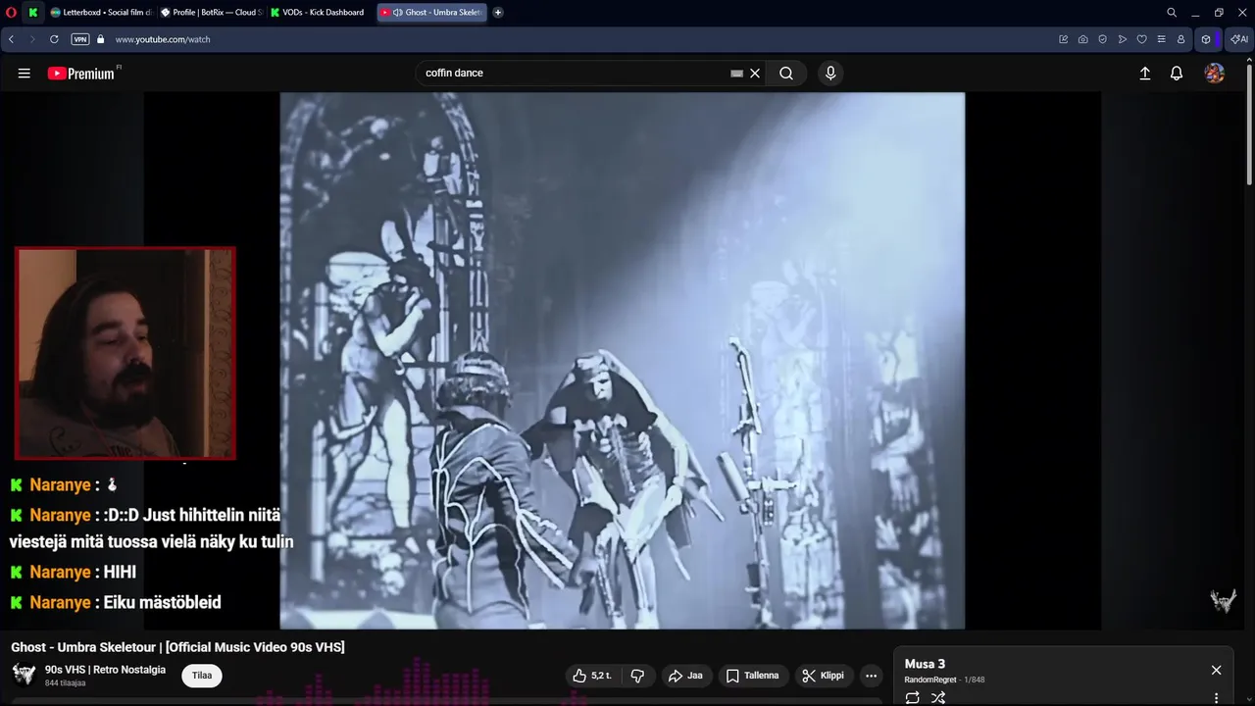
Task: Open RandomRegret playlist owner link
Action: point(930,680)
